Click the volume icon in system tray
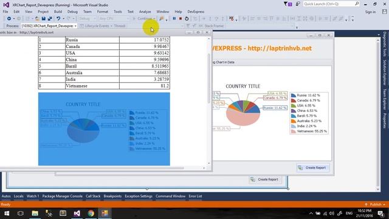Image resolution: width=389 pixels, height=219 pixels. [332, 214]
